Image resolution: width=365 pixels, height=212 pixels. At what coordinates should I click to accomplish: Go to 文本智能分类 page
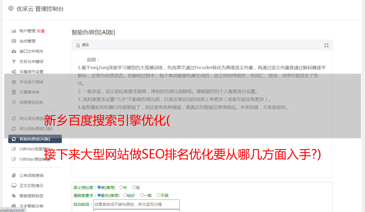coord(31,206)
